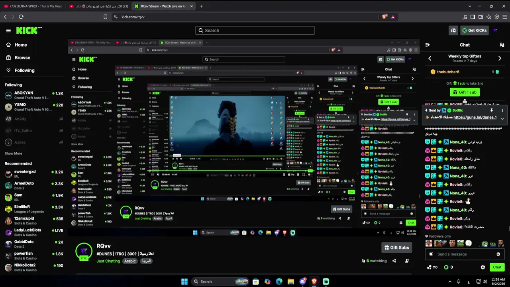Open the channel points icon below chat

point(432,267)
